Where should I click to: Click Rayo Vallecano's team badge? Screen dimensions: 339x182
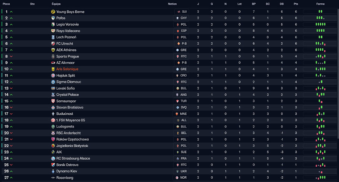tap(53, 31)
